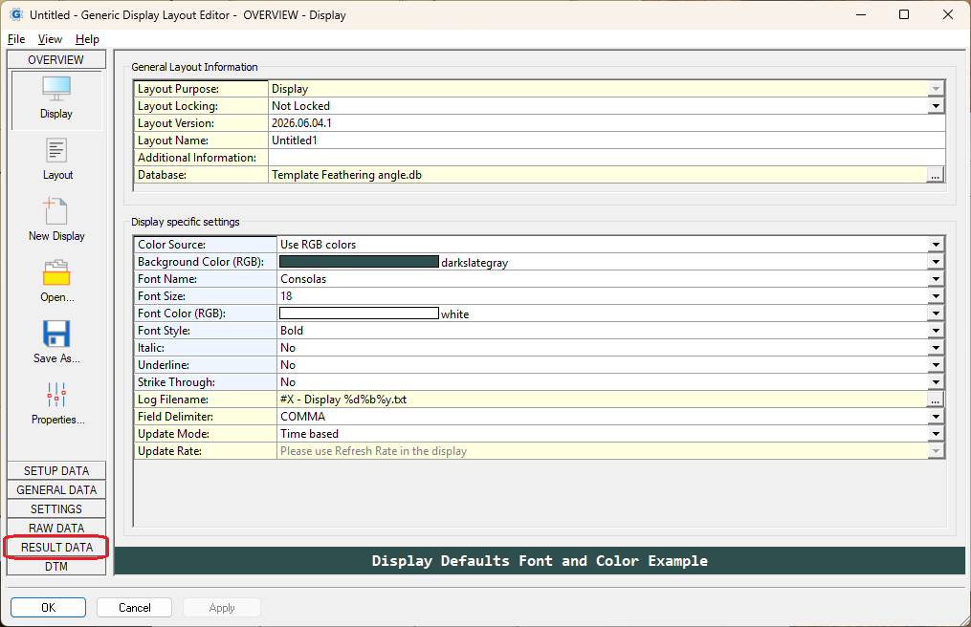This screenshot has width=971, height=627.
Task: Switch to the GENERAL DATA section
Action: [56, 489]
